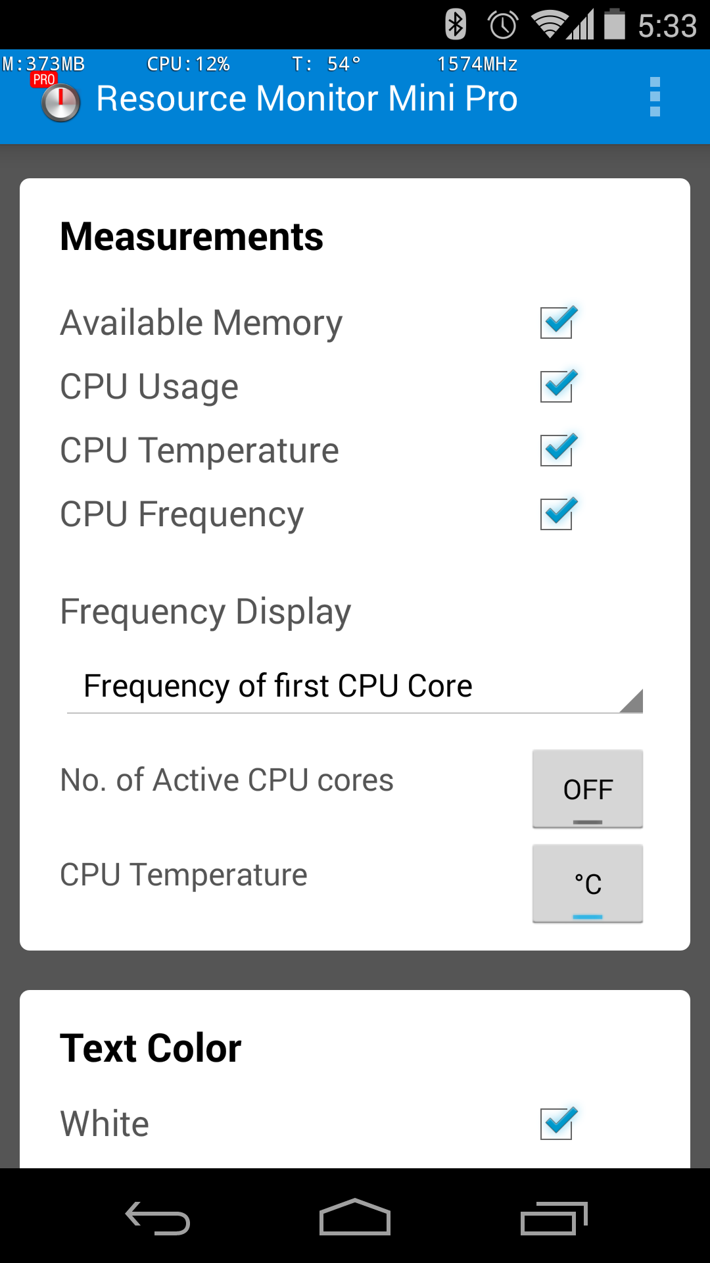Tap the Wi-Fi signal status icon
Screen dimensions: 710x1263
point(550,25)
